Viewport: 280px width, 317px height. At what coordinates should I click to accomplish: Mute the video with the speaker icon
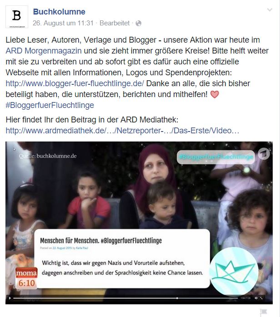256,298
